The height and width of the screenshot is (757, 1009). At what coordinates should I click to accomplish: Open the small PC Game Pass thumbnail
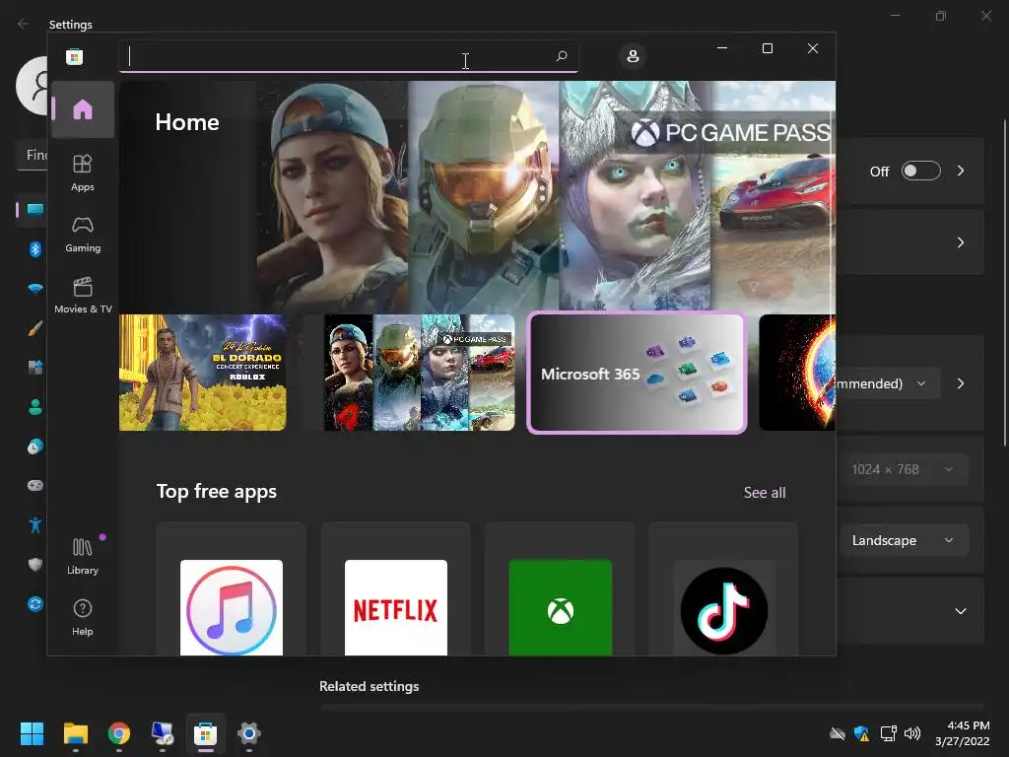pyautogui.click(x=420, y=373)
